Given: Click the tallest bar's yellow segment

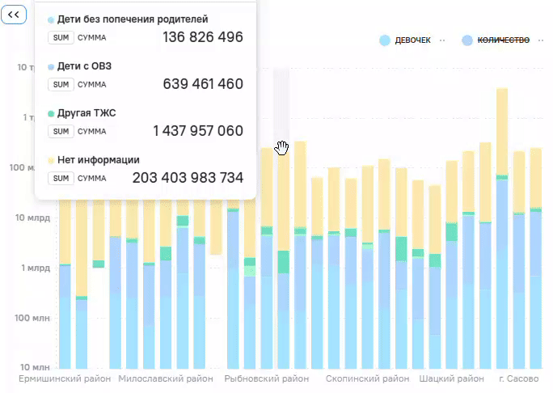Looking at the screenshot, I should [x=502, y=131].
